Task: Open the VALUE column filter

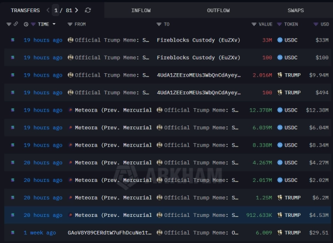Action: click(x=254, y=24)
